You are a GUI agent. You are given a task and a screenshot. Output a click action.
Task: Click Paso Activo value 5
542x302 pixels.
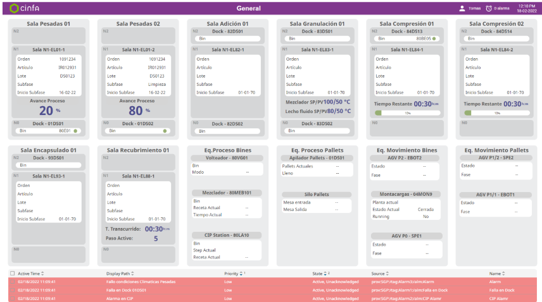[x=156, y=239]
